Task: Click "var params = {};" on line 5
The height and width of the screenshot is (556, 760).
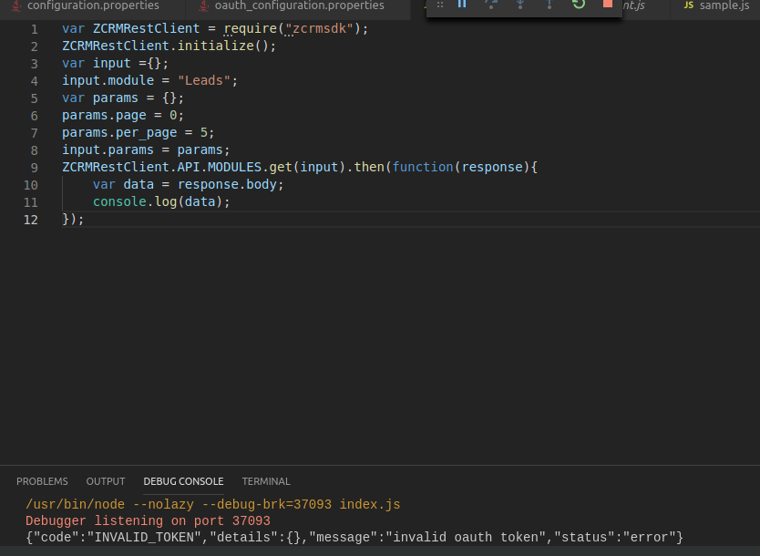Action: pos(123,98)
